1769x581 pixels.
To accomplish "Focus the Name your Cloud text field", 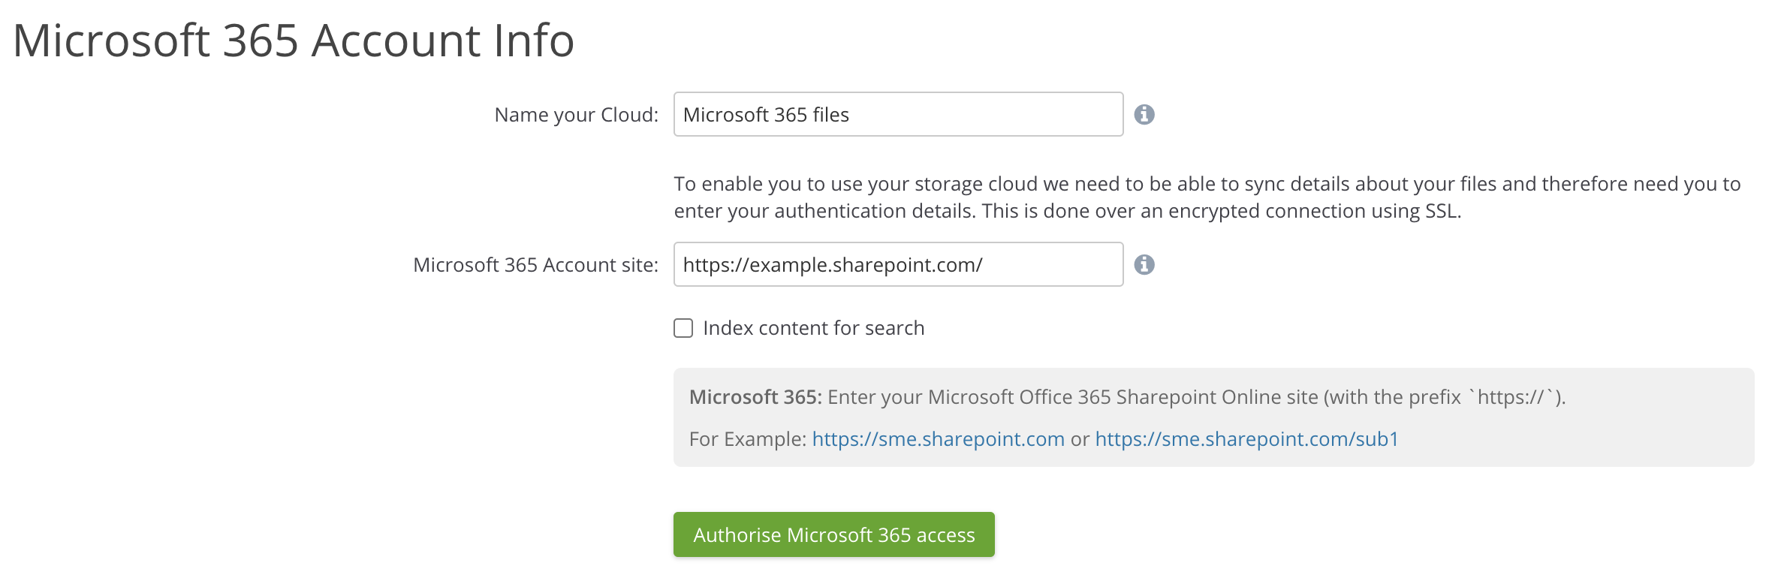I will tap(897, 114).
